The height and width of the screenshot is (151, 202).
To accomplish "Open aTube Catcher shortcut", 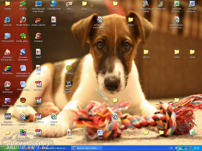I will 38,21.
